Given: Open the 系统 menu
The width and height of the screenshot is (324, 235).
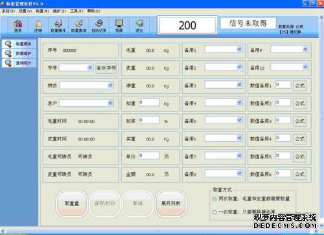Looking at the screenshot, I should pyautogui.click(x=8, y=11).
